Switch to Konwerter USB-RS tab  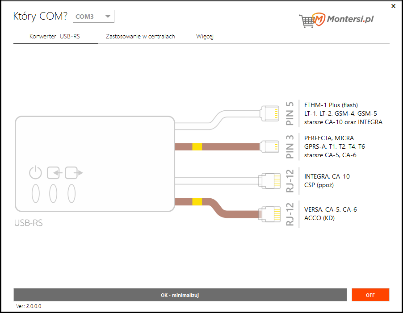[55, 37]
